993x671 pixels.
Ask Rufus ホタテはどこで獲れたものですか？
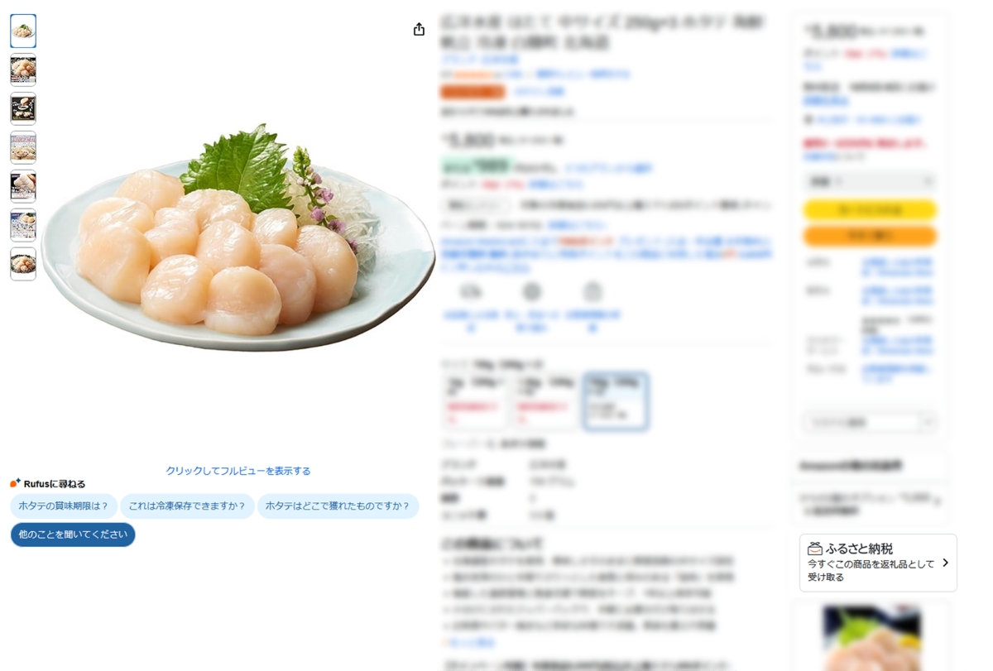coord(338,506)
